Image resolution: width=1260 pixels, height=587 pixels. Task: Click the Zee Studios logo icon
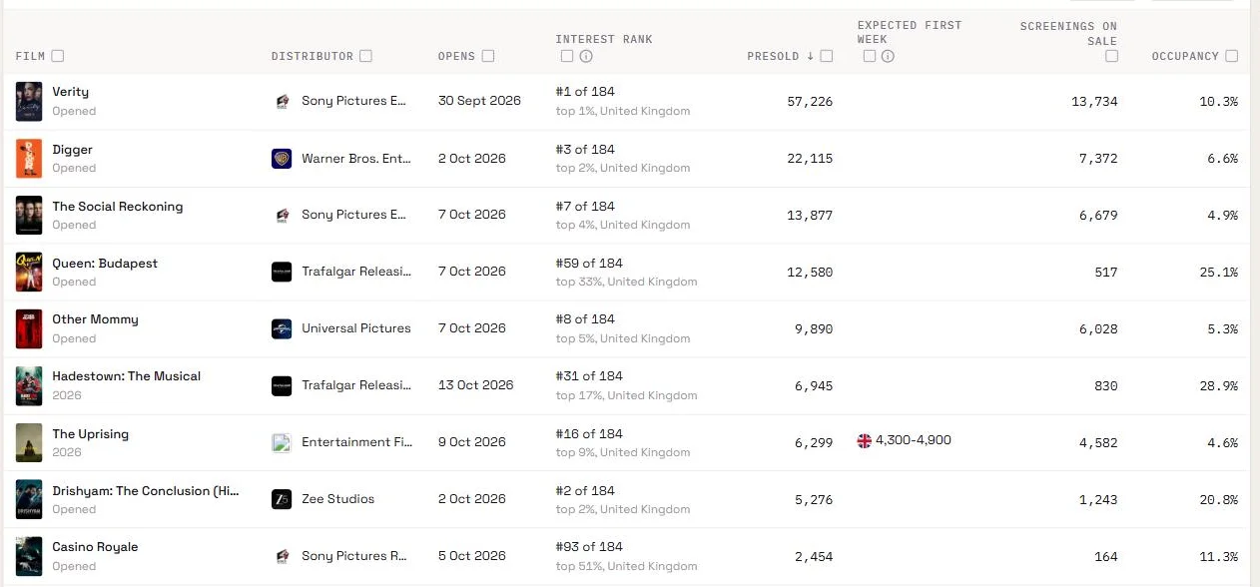[282, 499]
